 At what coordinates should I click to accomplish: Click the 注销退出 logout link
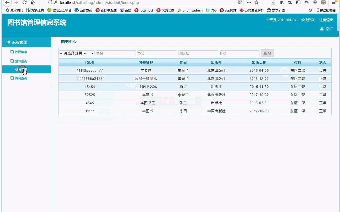326,20
